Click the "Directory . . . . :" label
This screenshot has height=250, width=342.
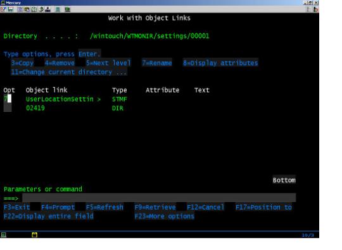tap(41, 36)
